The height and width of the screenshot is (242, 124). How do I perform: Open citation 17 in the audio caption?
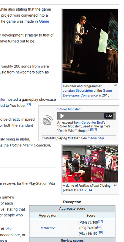pyautogui.click(x=95, y=130)
